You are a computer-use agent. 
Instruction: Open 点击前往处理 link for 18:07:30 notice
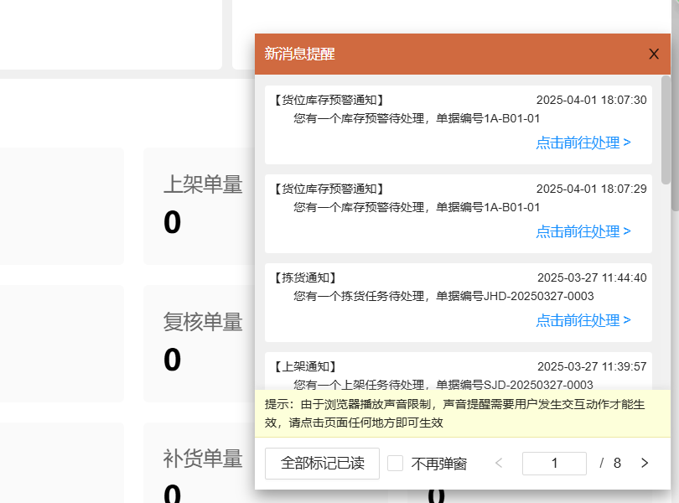pyautogui.click(x=583, y=143)
